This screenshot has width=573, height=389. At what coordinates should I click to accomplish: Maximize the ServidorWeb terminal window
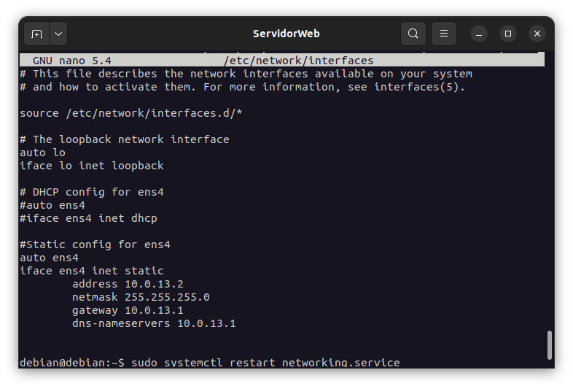click(x=508, y=34)
